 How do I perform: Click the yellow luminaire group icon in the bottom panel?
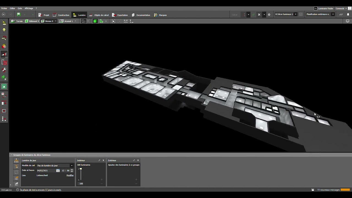(16, 166)
